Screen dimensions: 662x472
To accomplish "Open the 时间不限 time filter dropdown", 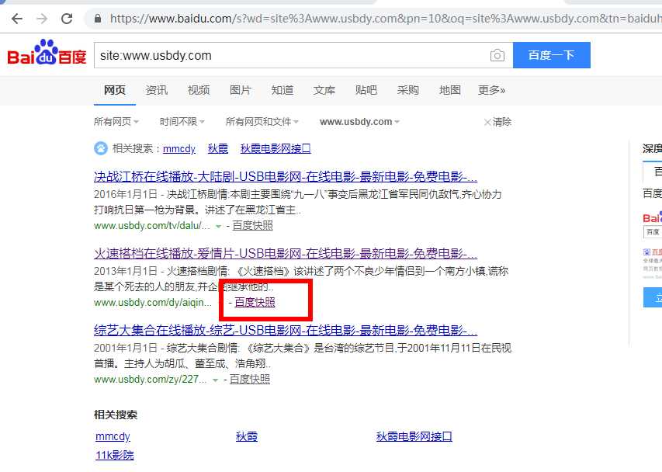I will coord(182,122).
